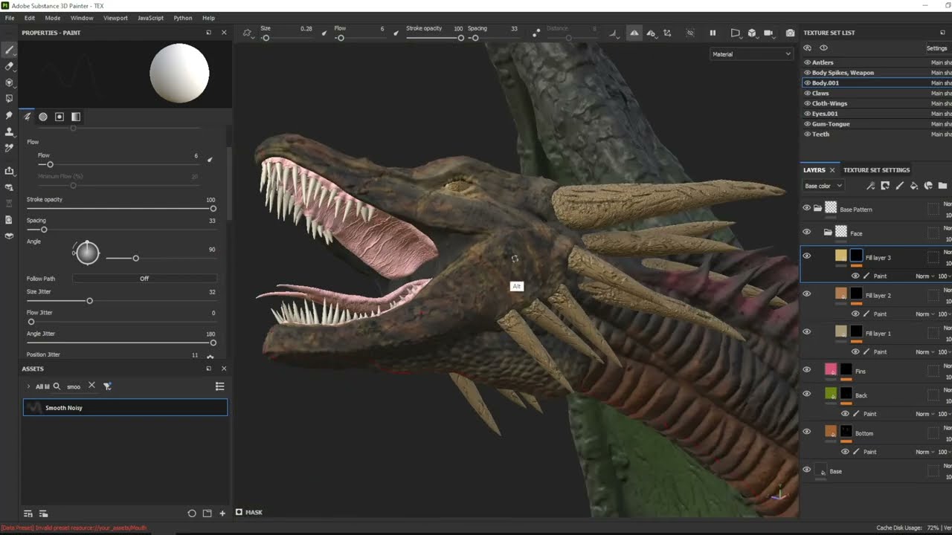The width and height of the screenshot is (952, 535).
Task: Hide the Base Pattern folder layer
Action: point(806,208)
